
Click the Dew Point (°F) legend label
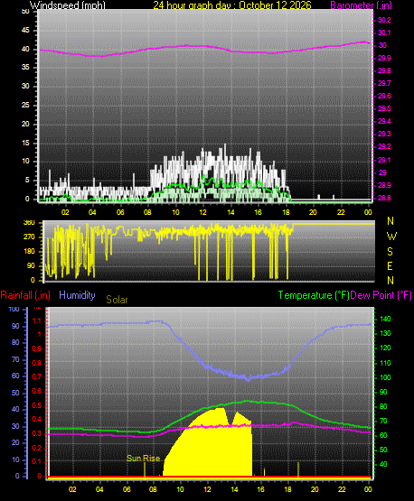tap(381, 295)
